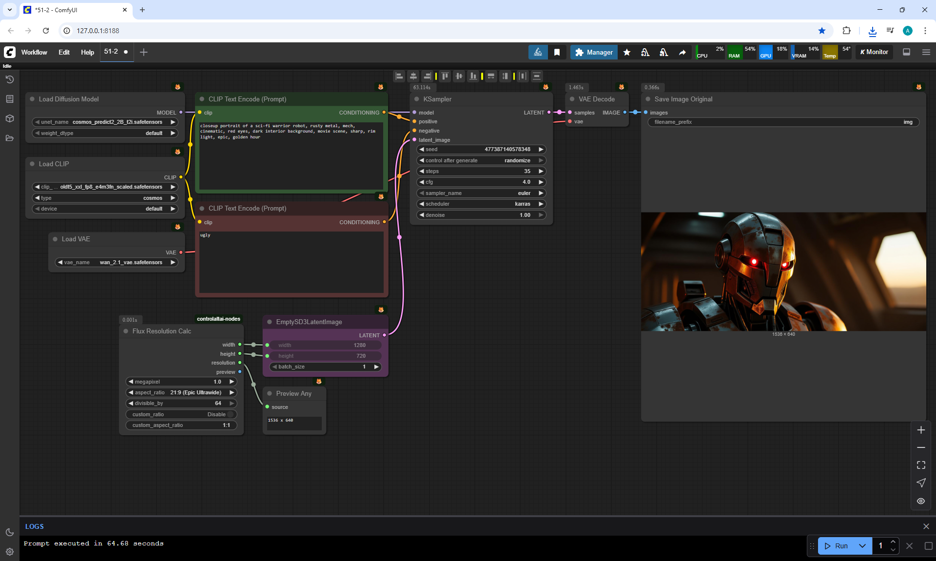
Task: Toggle dark theme with the moon icon
Action: tap(9, 532)
